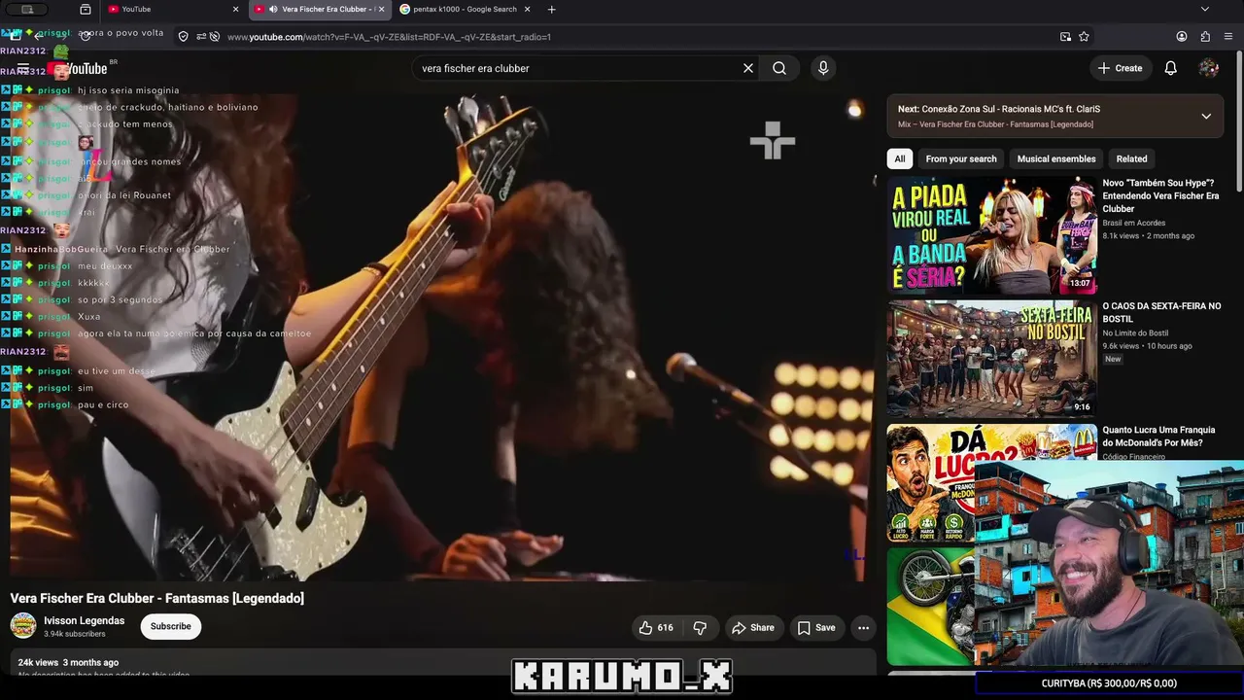Share the Vera Fischer Era Clubber video
This screenshot has height=700, width=1244.
coord(753,628)
